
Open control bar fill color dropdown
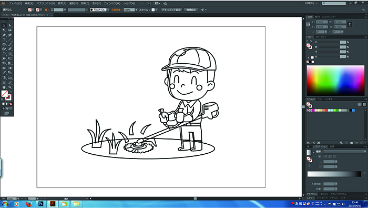[33, 10]
